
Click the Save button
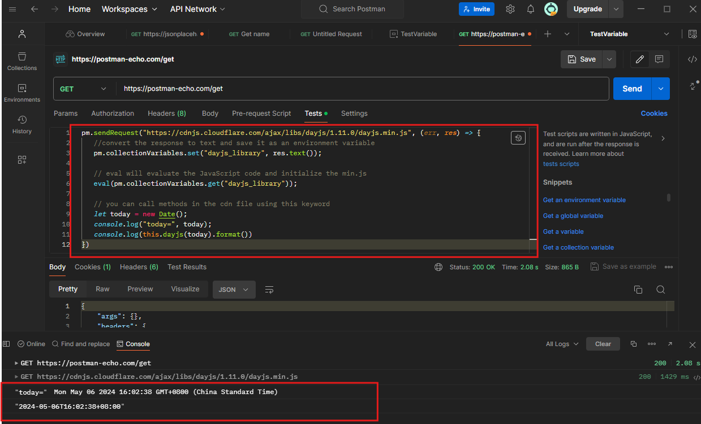(582, 59)
